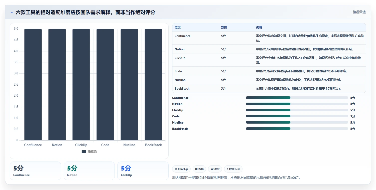Select the Nuclino name cell in the table
Screen dimensions: 376x190
(x=180, y=80)
